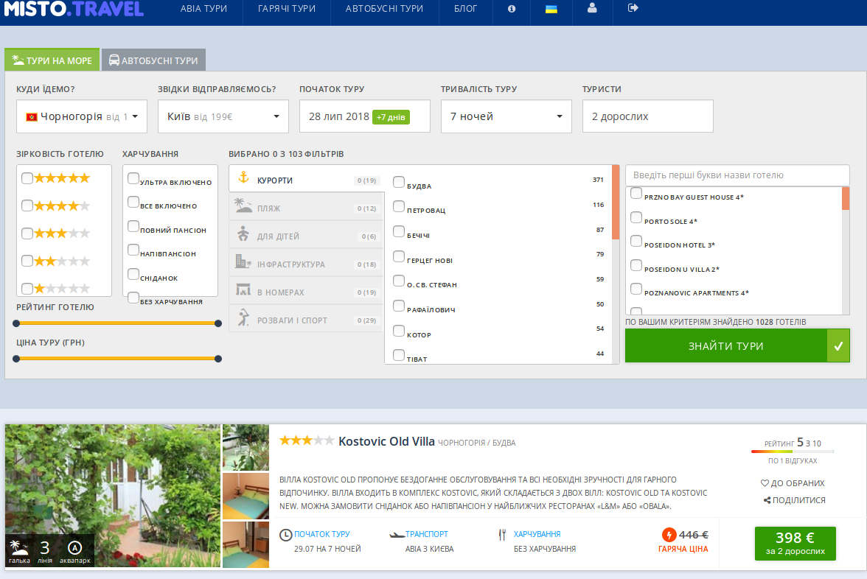Click the info icon in top navigation
The width and height of the screenshot is (867, 579).
(x=512, y=9)
